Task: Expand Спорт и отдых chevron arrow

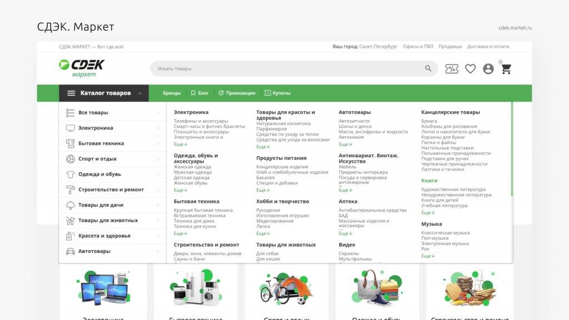Action: pos(158,159)
